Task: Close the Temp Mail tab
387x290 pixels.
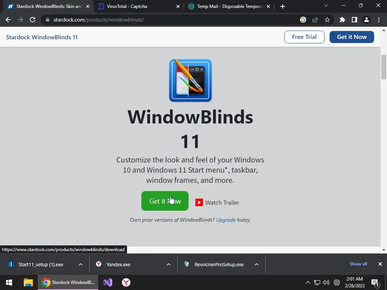Action: pos(268,6)
